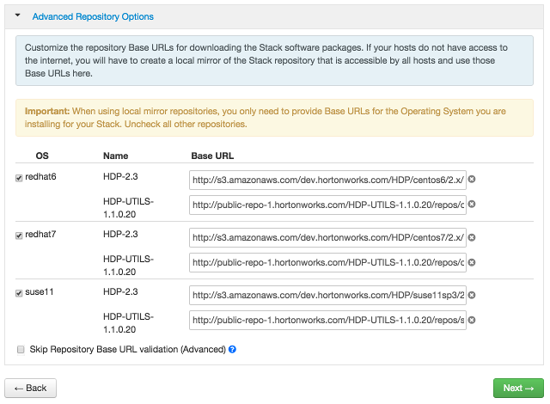Proceed with the green Next button
Image resolution: width=550 pixels, height=404 pixels.
(518, 388)
